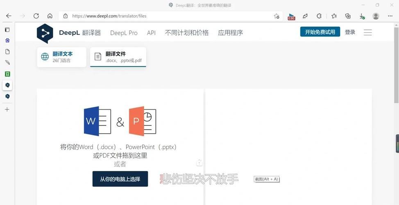Click the globe icon in 翻译文本
This screenshot has width=399, height=205.
[45, 57]
